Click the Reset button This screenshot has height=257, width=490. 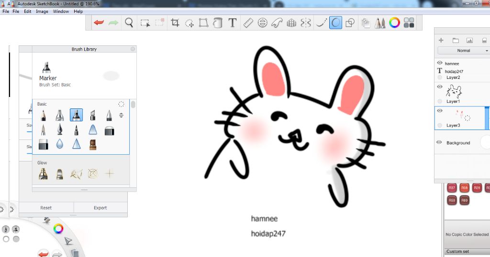coord(46,208)
